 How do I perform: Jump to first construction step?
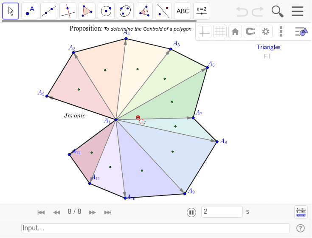[x=41, y=212]
